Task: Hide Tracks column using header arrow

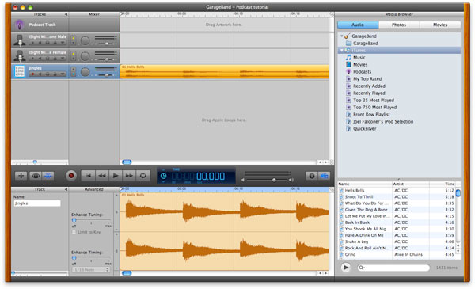Action: pyautogui.click(x=66, y=14)
